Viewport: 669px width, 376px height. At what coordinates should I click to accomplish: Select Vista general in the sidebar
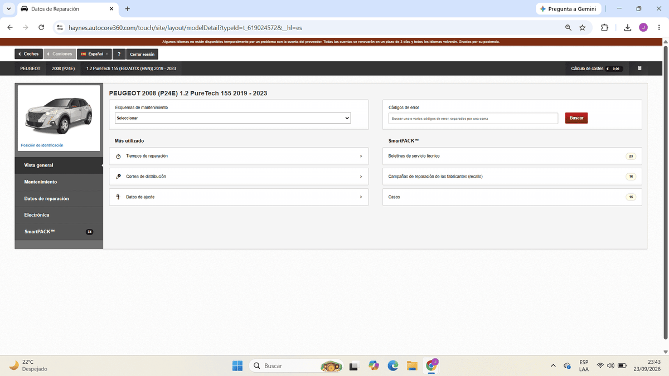point(59,165)
